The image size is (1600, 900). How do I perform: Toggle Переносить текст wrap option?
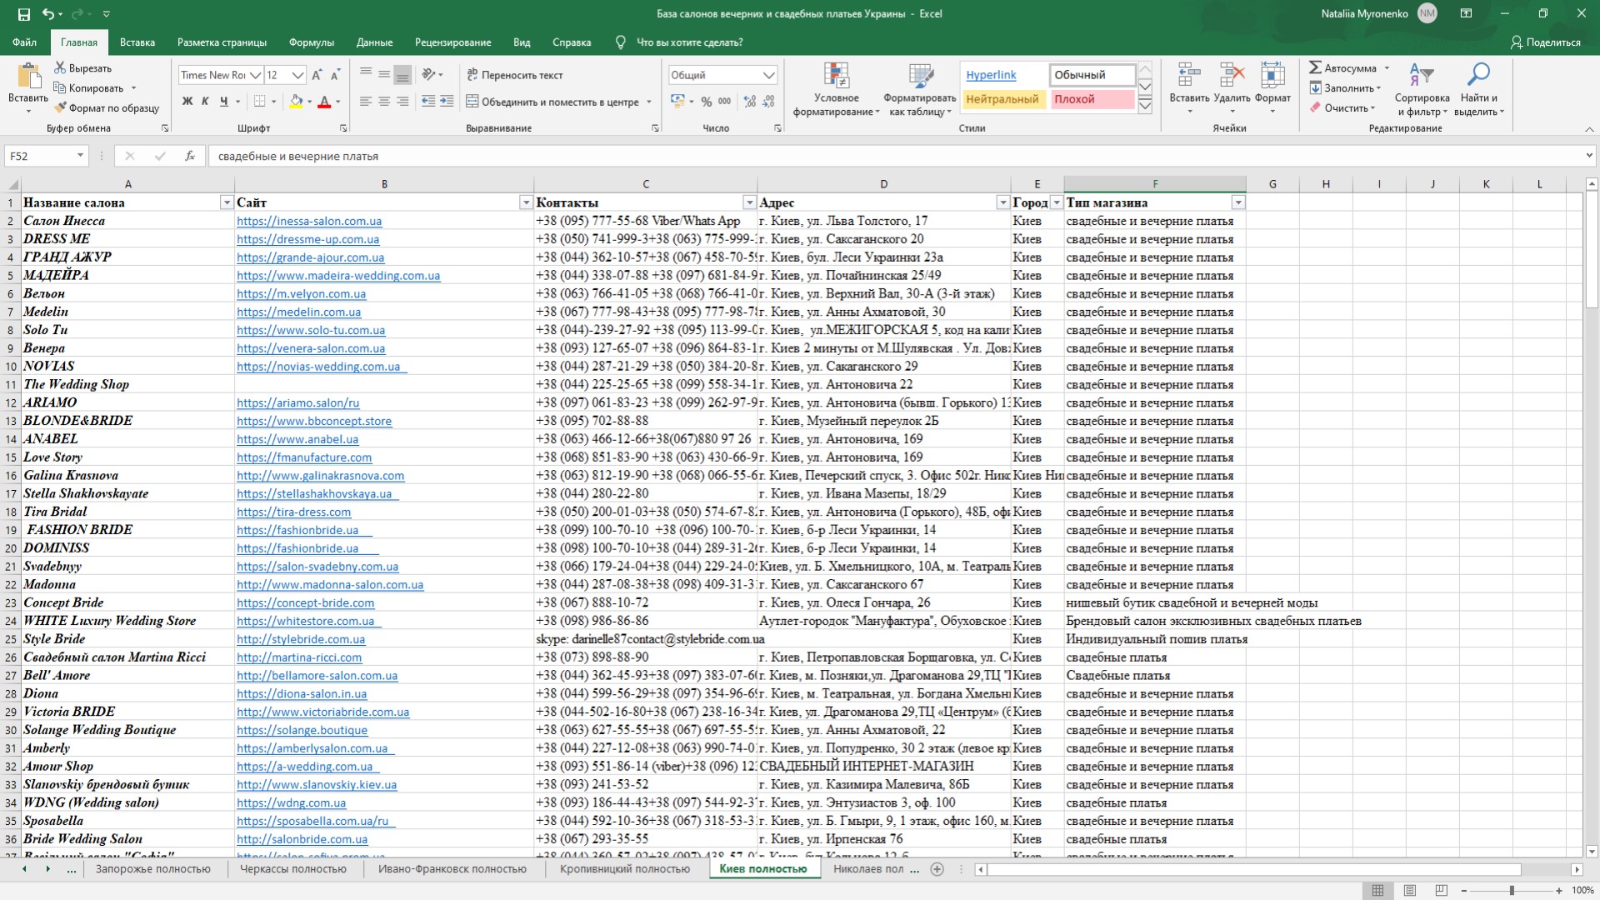515,75
